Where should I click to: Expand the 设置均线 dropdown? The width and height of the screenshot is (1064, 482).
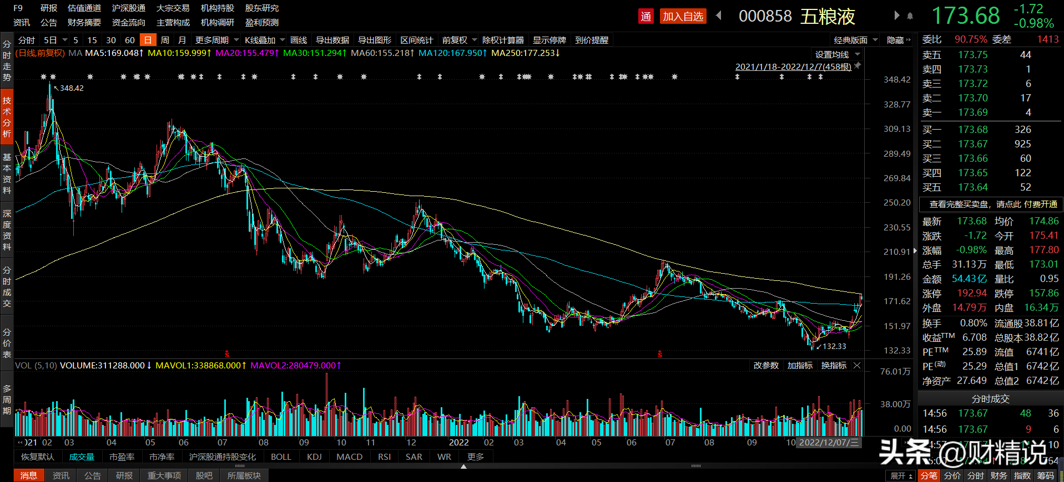837,54
